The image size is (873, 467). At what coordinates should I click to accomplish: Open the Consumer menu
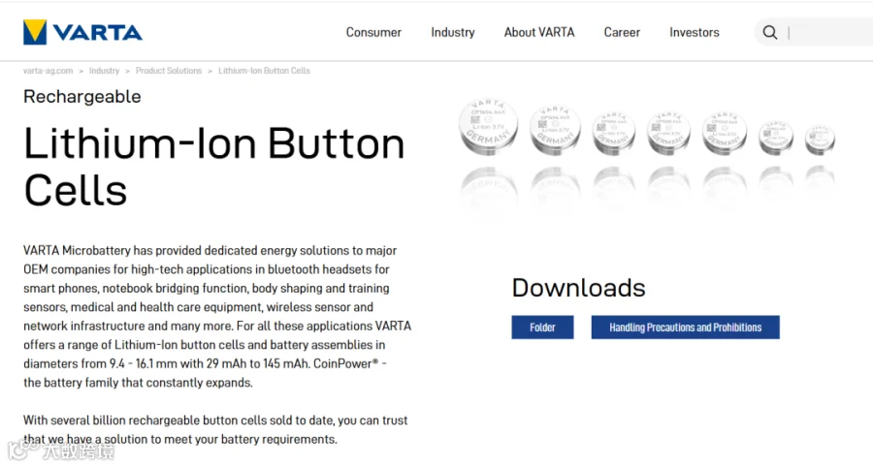click(x=373, y=32)
